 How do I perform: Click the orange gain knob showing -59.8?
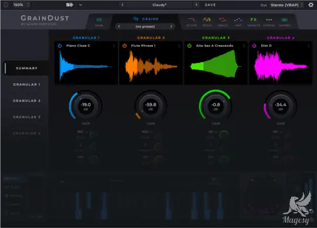pyautogui.click(x=151, y=106)
